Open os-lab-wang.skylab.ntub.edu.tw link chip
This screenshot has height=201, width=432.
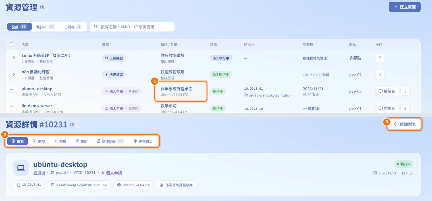tap(79, 185)
